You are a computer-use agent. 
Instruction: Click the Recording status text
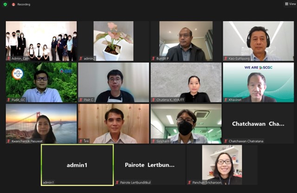pos(24,4)
